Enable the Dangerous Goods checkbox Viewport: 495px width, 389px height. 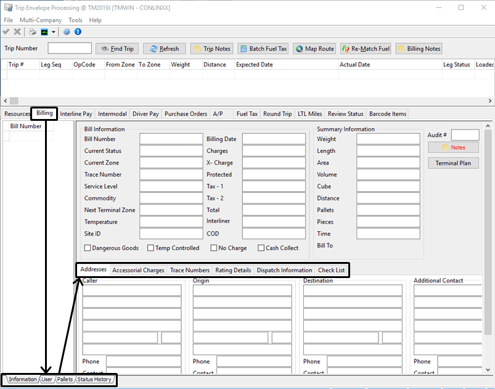click(x=88, y=248)
